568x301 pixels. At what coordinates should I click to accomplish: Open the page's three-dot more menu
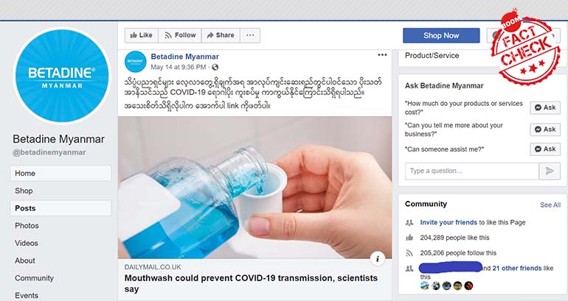coord(250,35)
